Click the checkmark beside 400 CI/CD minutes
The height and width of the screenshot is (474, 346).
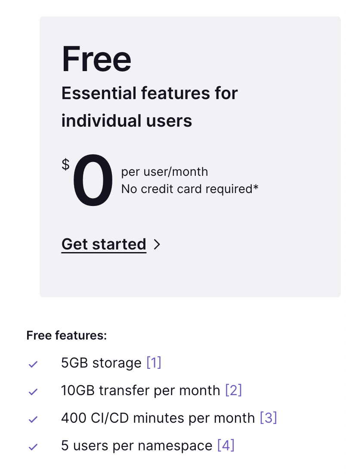[x=33, y=419]
